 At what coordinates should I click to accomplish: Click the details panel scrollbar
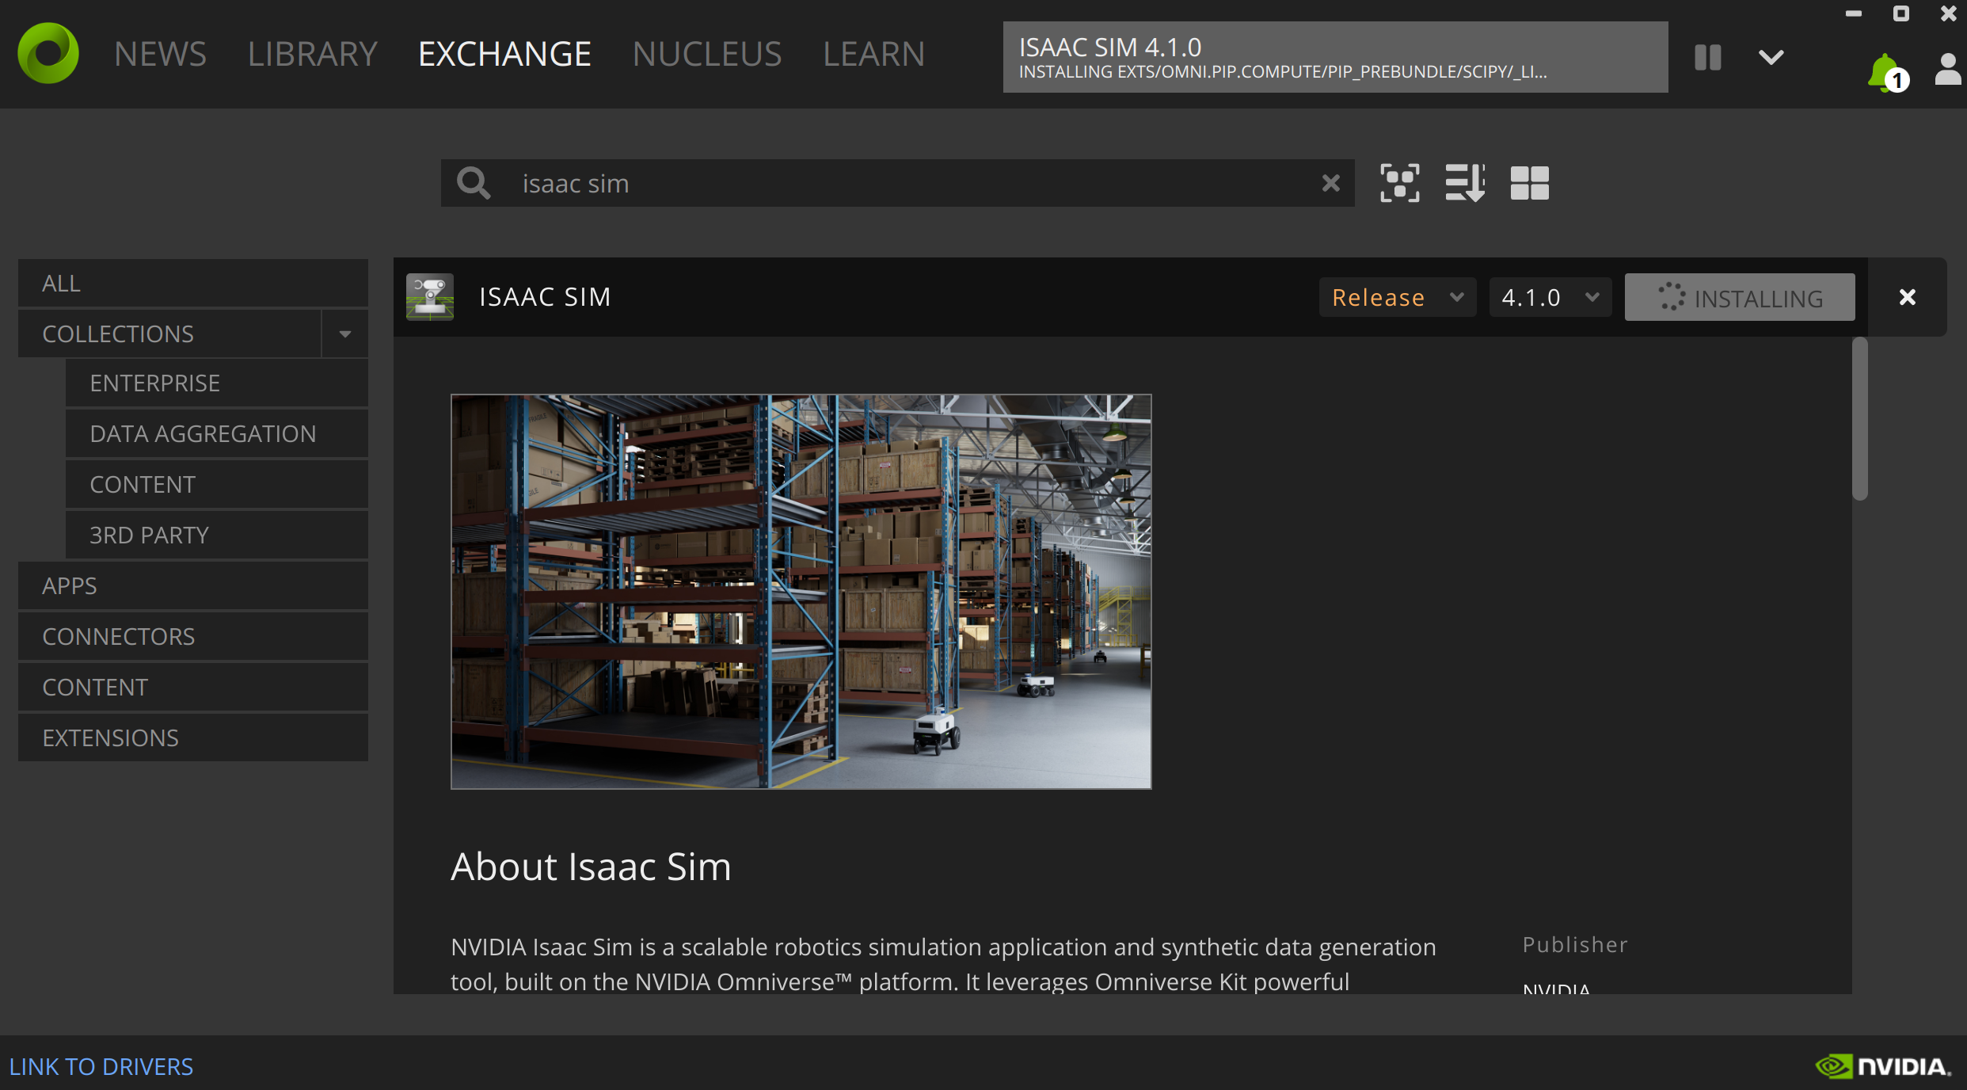coord(1859,420)
